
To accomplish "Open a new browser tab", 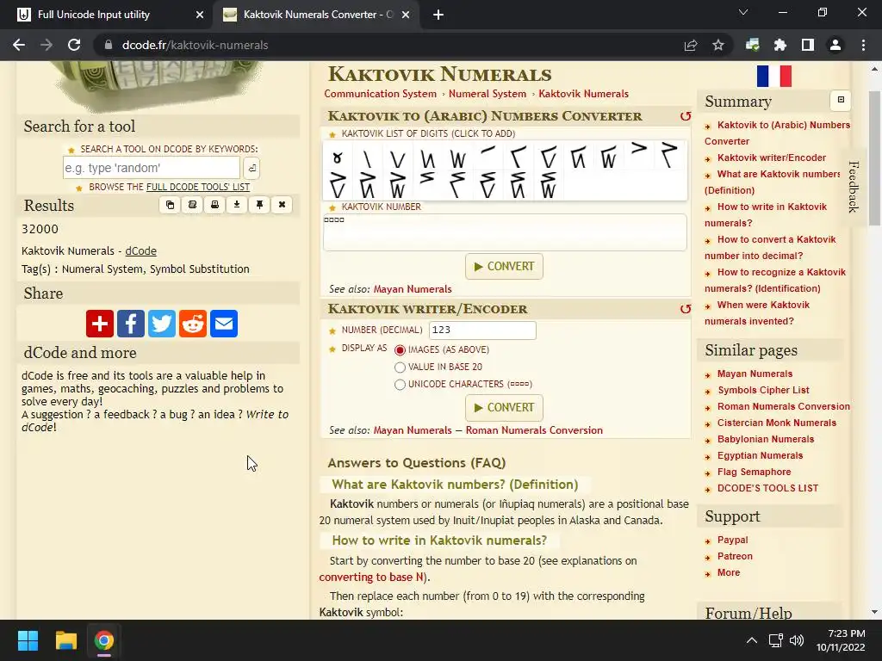I will (438, 15).
